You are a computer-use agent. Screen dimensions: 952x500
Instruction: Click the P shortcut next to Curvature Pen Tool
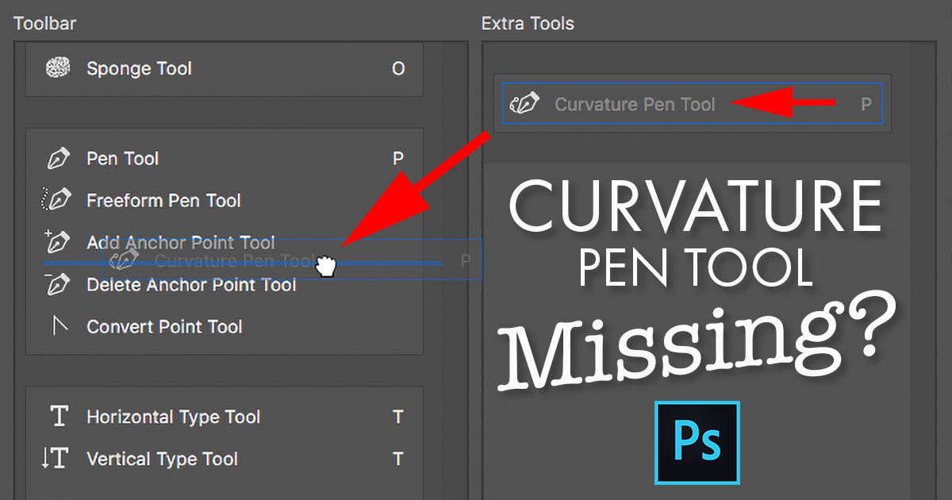(x=865, y=103)
